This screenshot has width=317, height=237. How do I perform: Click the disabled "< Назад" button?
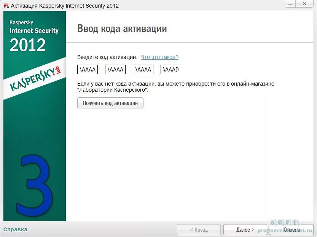(199, 229)
